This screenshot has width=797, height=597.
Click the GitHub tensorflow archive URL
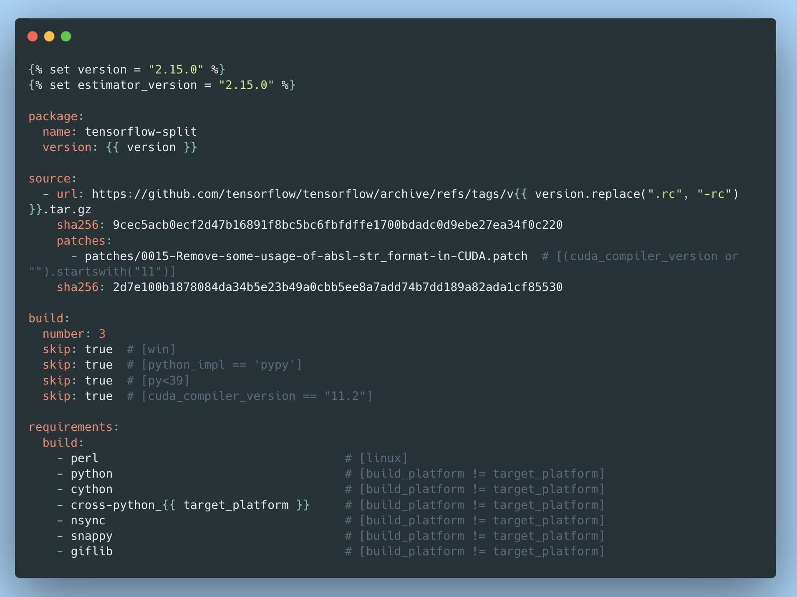303,194
